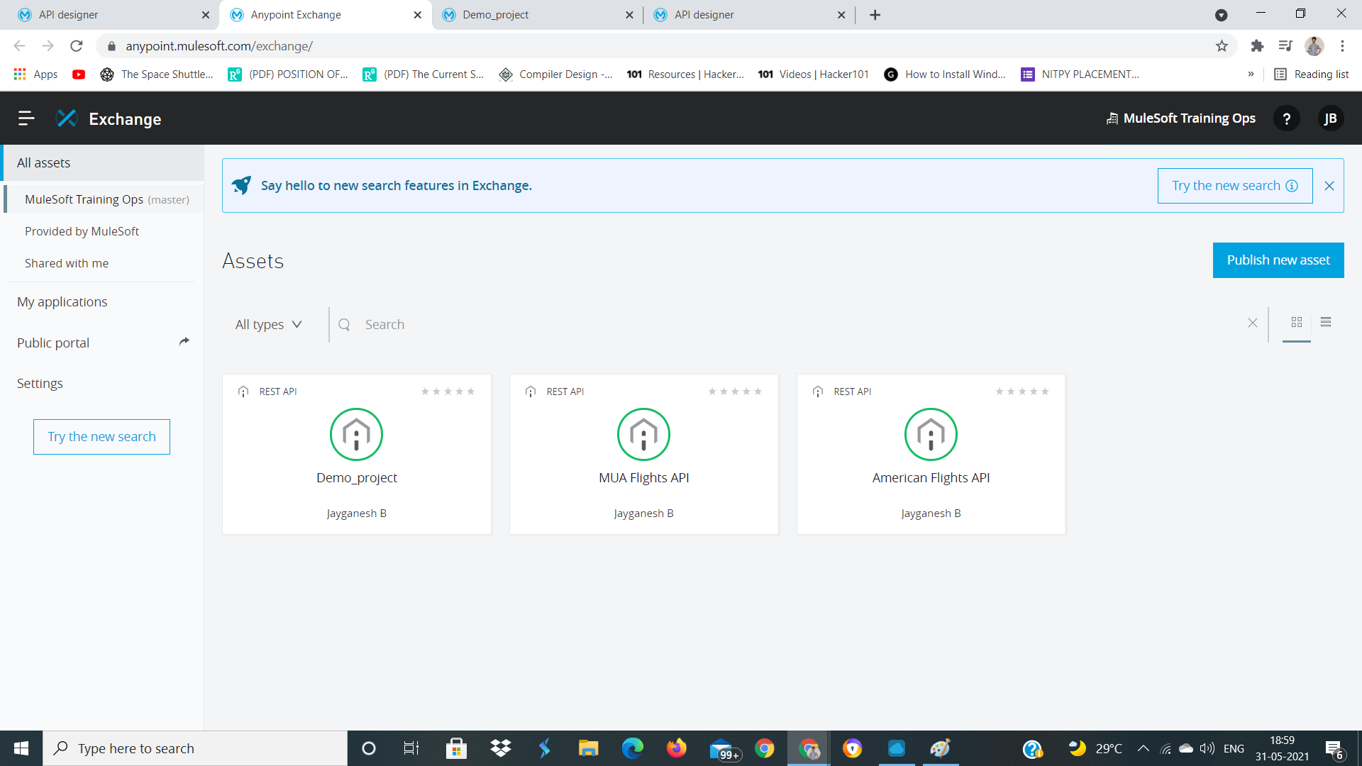Open the Exchange navigation hamburger menu
Viewport: 1362px width, 766px height.
26,118
